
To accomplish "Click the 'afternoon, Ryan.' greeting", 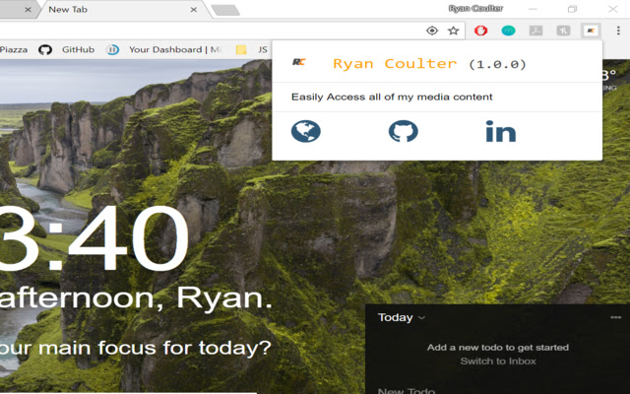I will [x=136, y=299].
